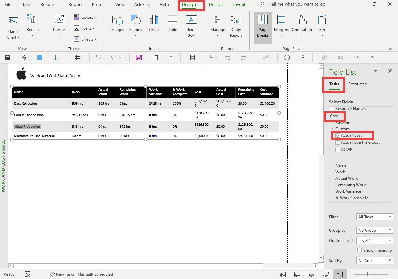Expand more quick toolbar commands chevron
398x279 pixels.
[372, 58]
